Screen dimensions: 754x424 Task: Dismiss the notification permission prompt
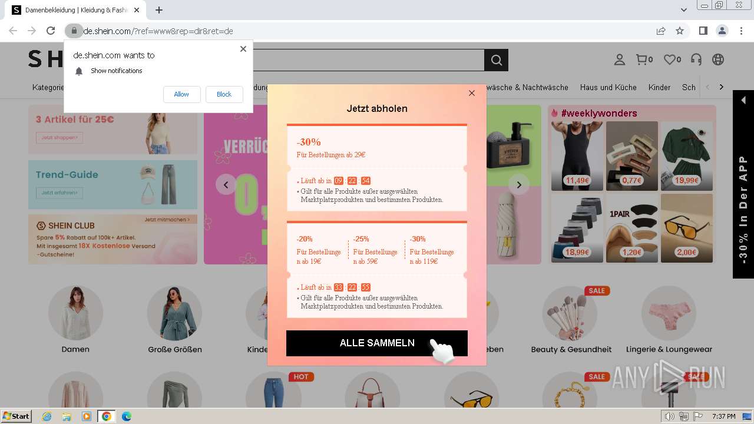[243, 49]
